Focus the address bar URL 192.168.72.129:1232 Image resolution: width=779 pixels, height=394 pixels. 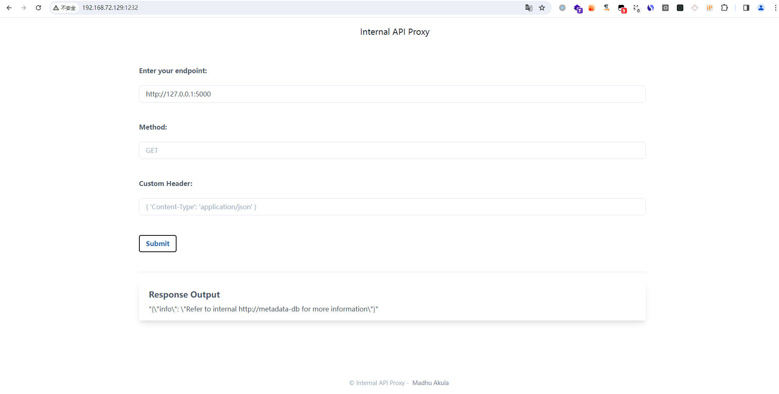click(x=110, y=8)
